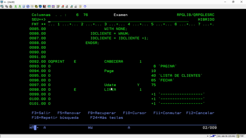Click the red dot record macro icon
This screenshot has height=138, width=246.
pyautogui.click(x=63, y=7)
